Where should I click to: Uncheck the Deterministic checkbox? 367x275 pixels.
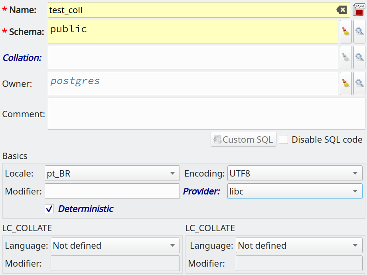(49, 209)
